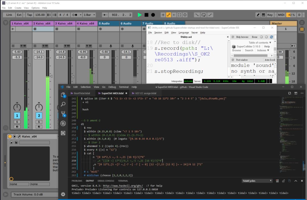Open the Debug icon in VS Code sidebar

[63, 123]
